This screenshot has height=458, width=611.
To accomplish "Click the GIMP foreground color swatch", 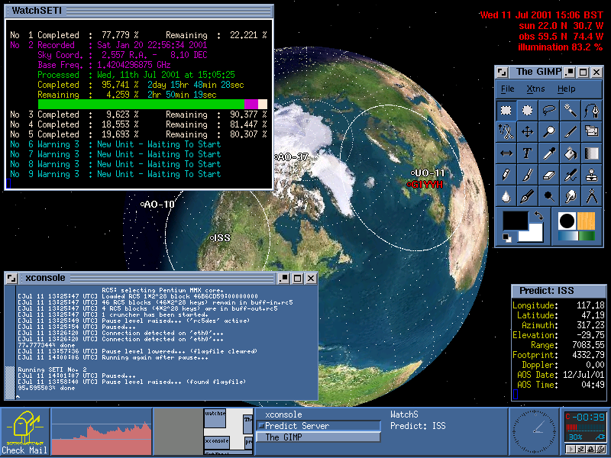I will pos(515,221).
